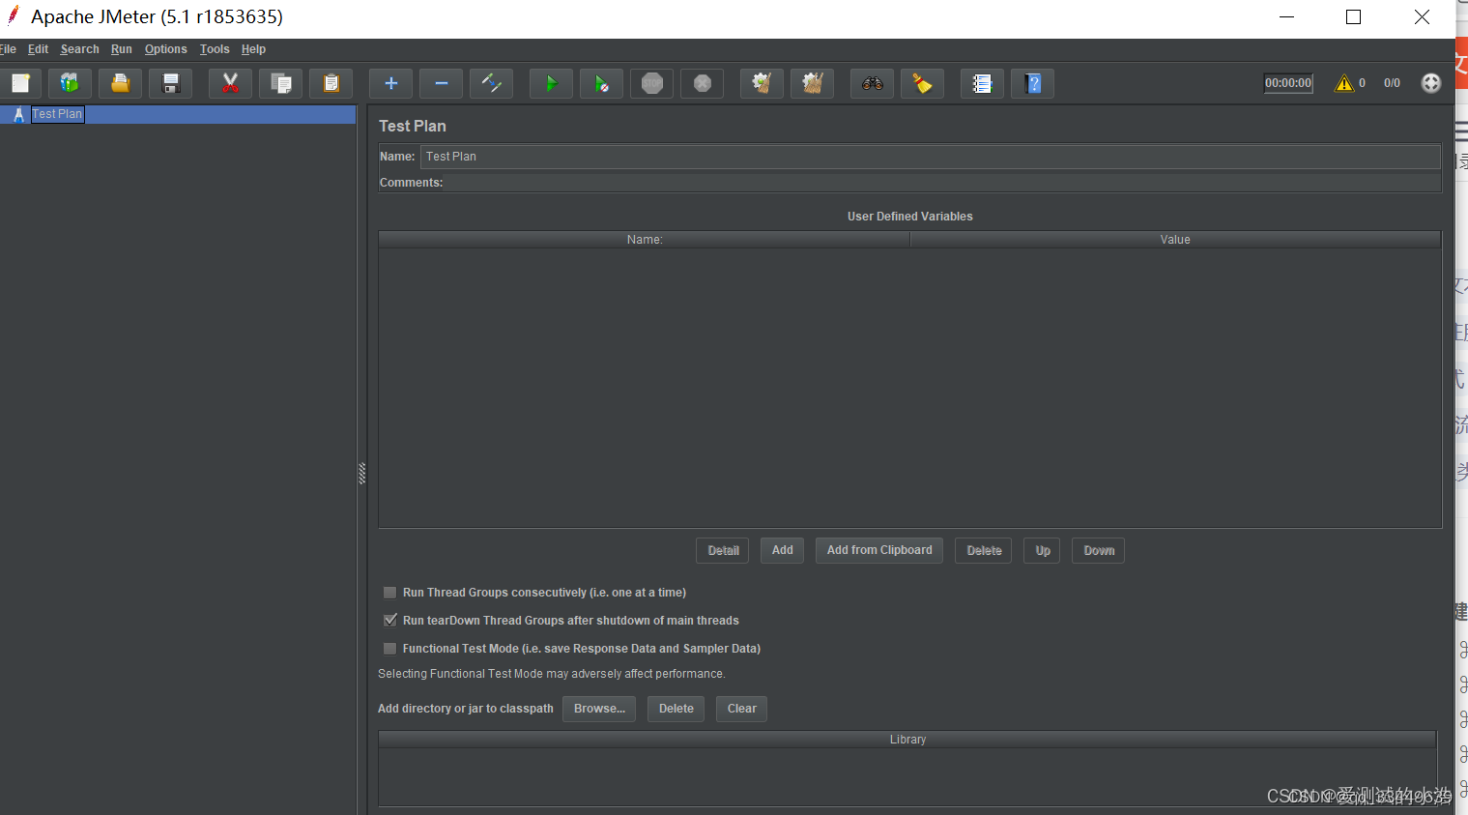Open the Help menu
The width and height of the screenshot is (1468, 815).
coord(253,49)
